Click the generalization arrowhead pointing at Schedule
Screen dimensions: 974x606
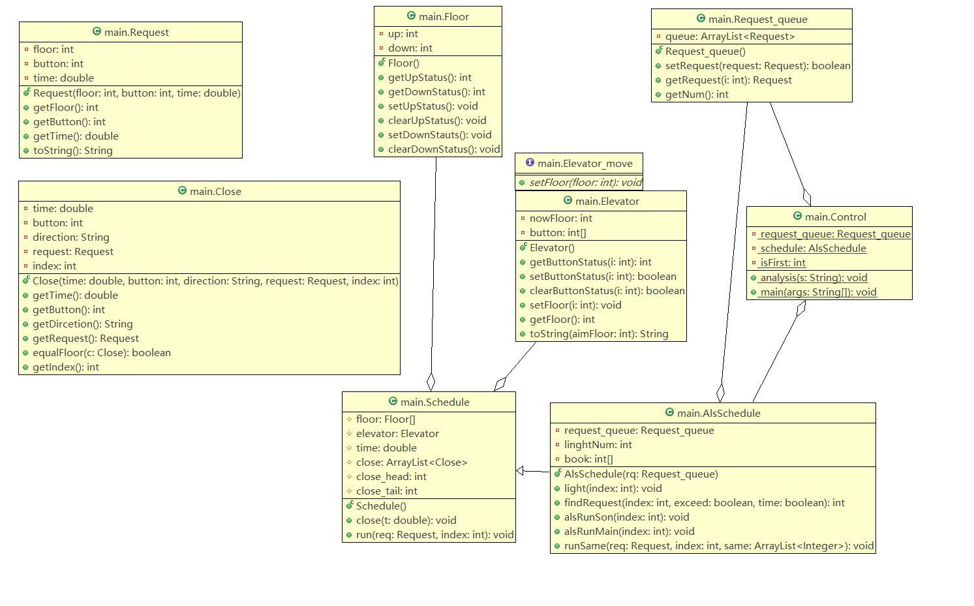pos(520,471)
